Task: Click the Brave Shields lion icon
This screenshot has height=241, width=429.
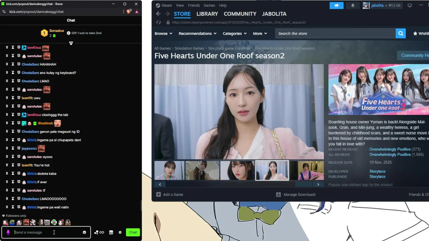Action: click(129, 11)
